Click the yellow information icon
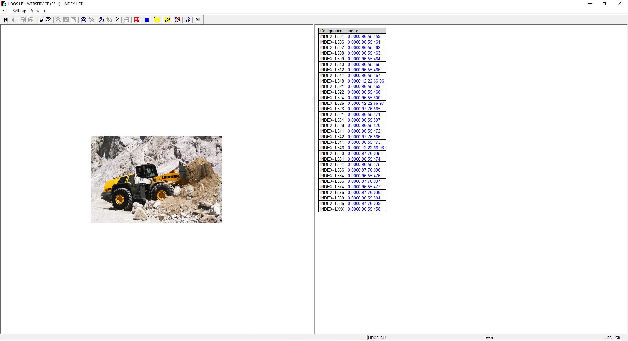Image resolution: width=628 pixels, height=341 pixels. tap(157, 20)
